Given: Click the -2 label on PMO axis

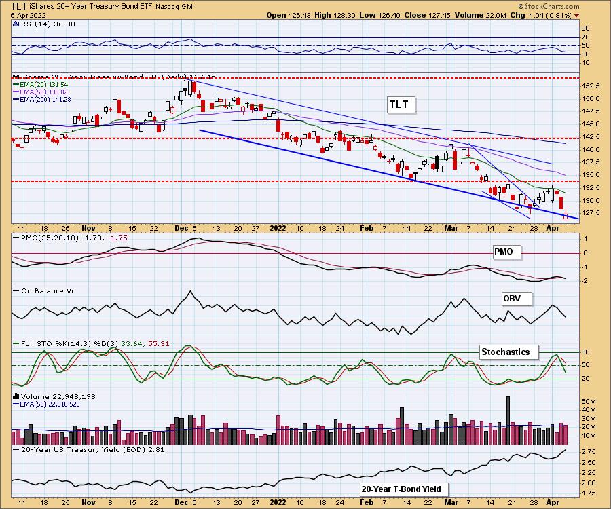Looking at the screenshot, I should (585, 281).
